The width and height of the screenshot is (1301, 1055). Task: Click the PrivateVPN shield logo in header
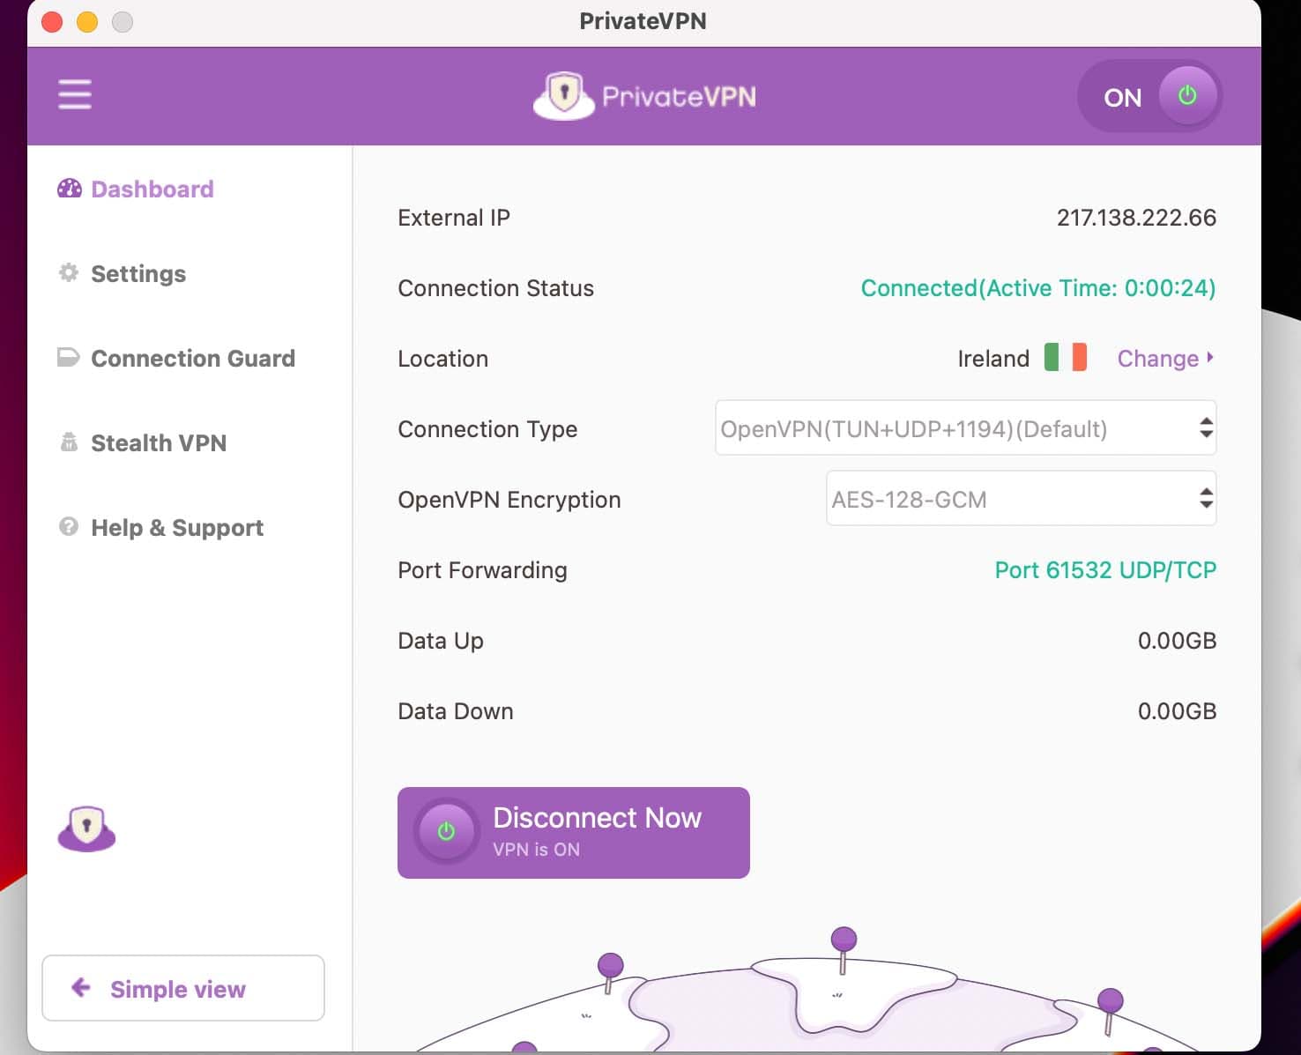(564, 95)
